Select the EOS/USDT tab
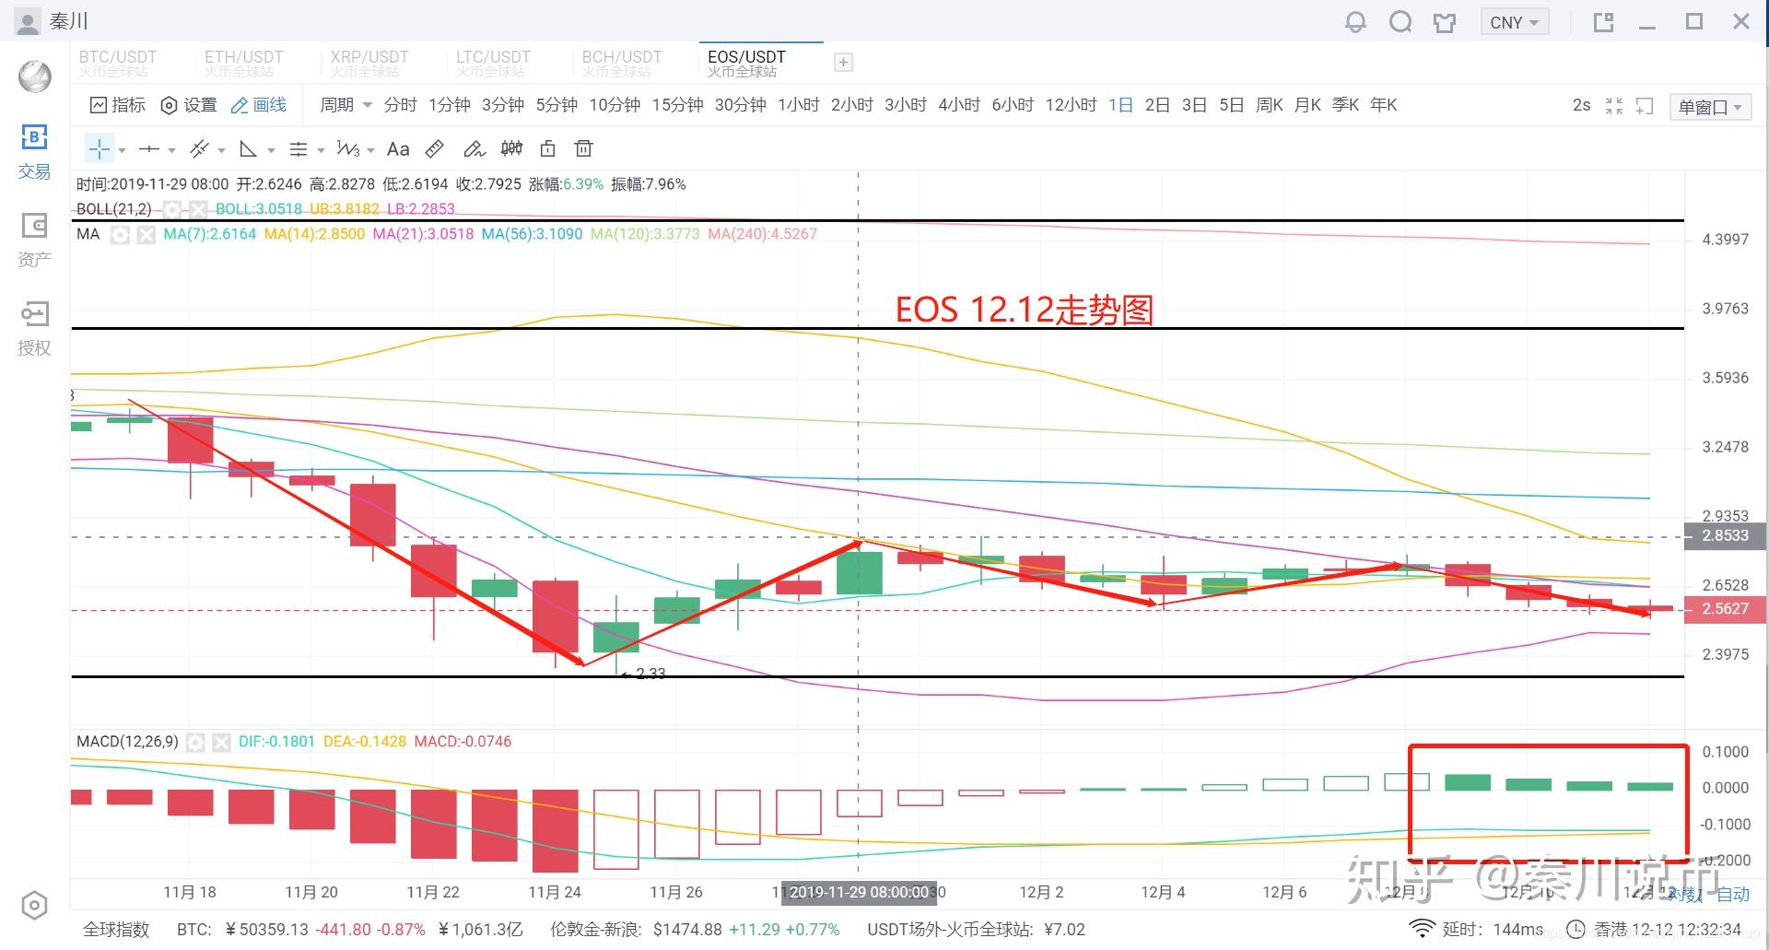The image size is (1769, 950). coord(760,63)
